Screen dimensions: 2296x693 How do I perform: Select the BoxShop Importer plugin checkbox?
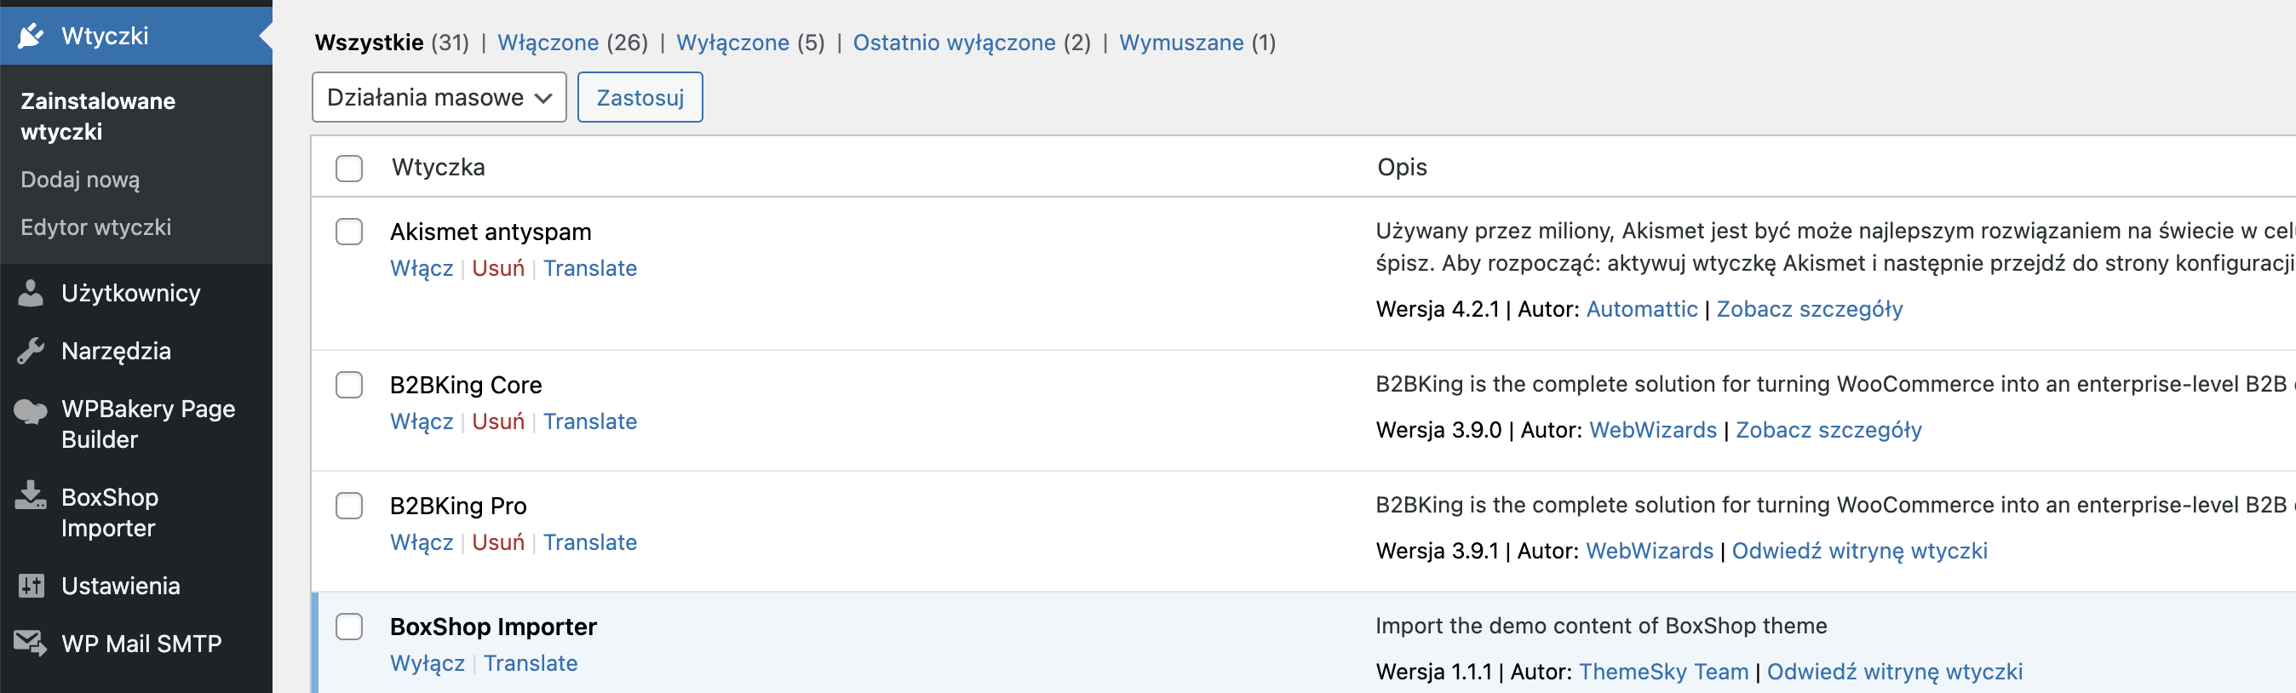(349, 627)
